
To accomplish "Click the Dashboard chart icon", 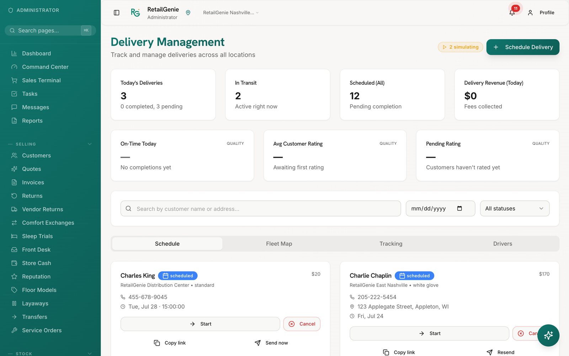I will tap(14, 53).
